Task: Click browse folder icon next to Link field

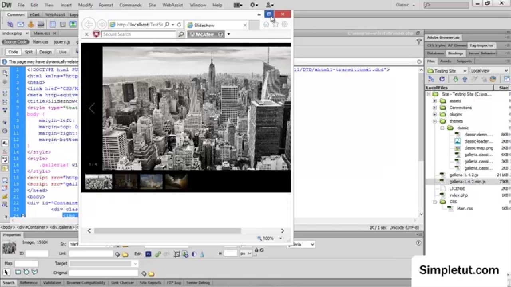Action: point(125,254)
